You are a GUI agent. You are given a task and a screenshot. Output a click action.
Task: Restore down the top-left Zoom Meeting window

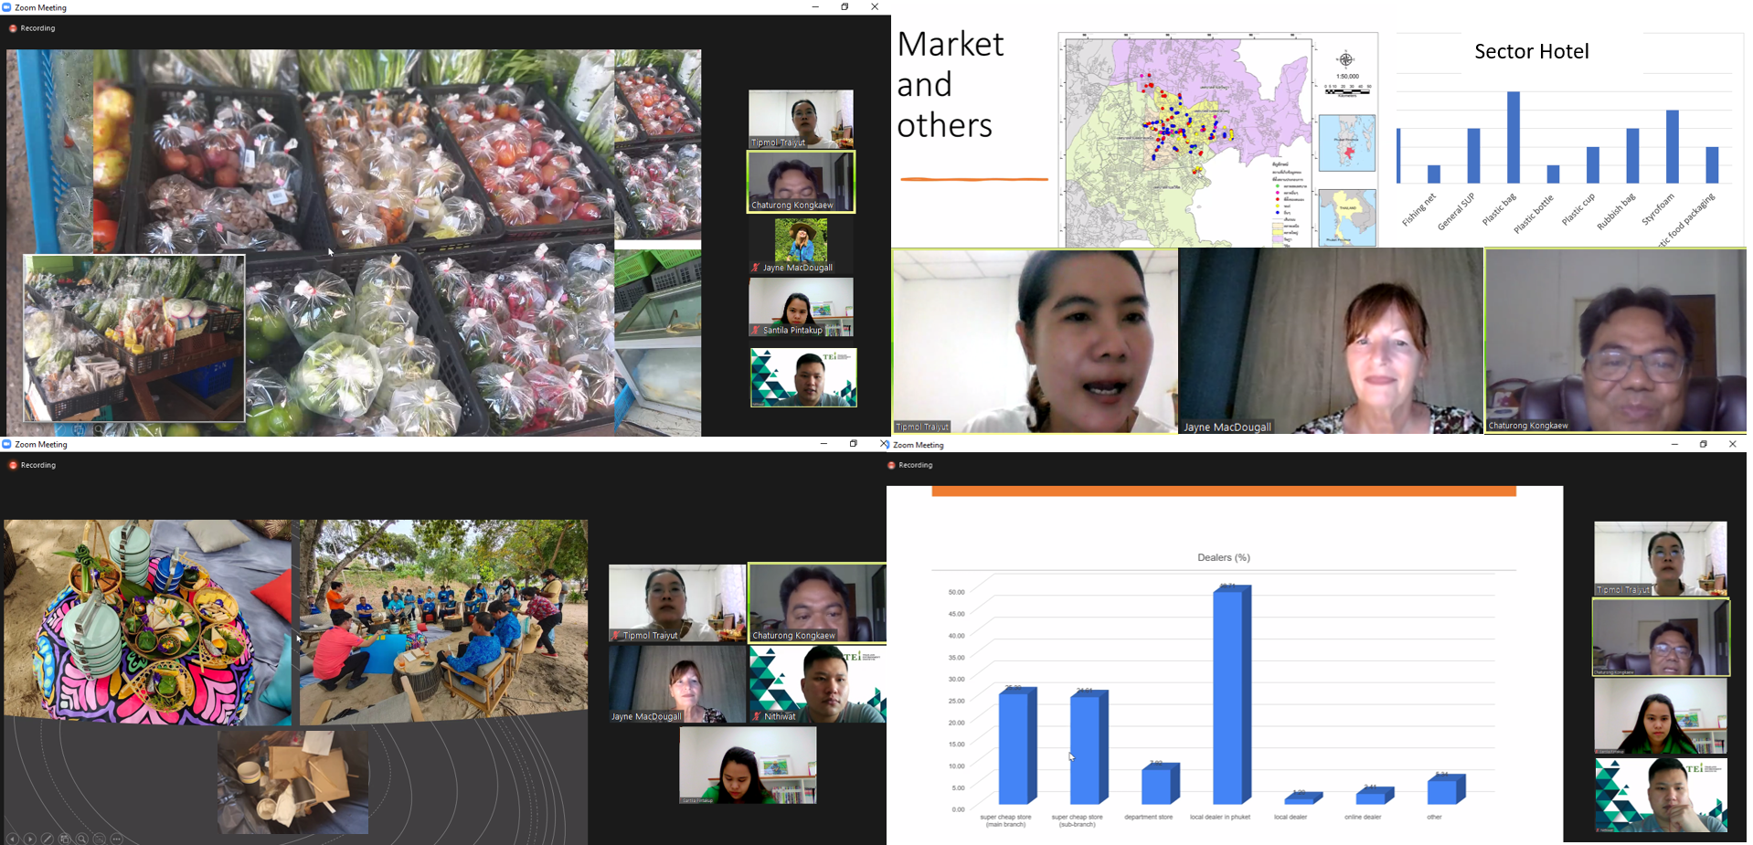[845, 7]
